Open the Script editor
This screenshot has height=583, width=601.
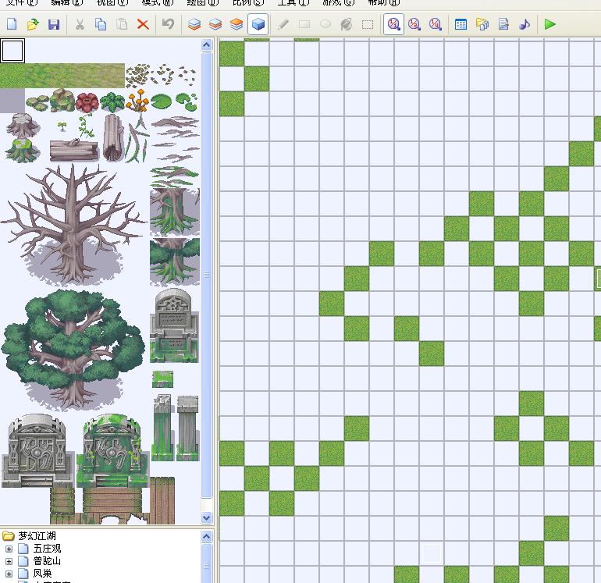click(x=503, y=24)
